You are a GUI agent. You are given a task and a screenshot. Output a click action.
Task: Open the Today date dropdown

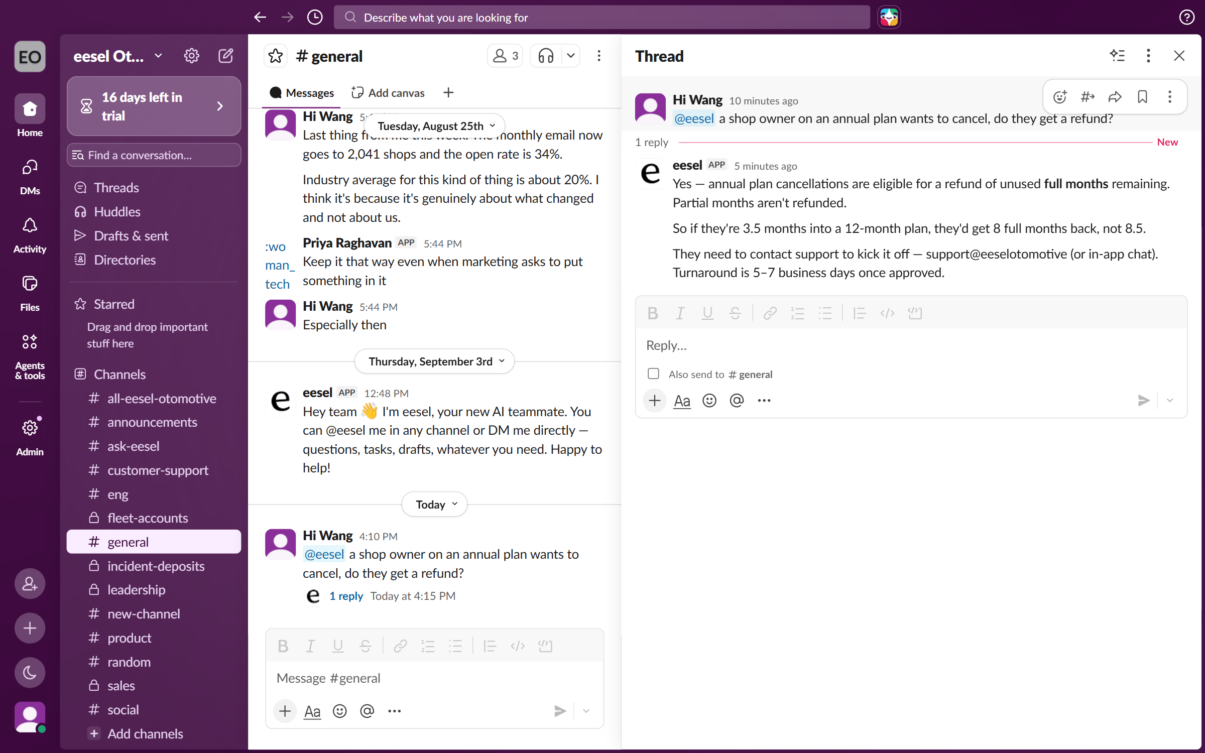point(434,504)
